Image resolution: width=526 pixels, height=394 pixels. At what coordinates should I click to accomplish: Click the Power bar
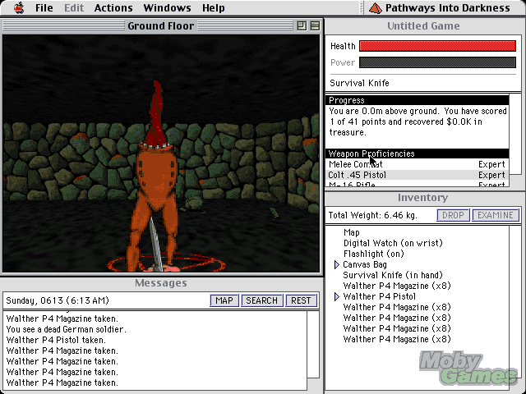pyautogui.click(x=437, y=62)
